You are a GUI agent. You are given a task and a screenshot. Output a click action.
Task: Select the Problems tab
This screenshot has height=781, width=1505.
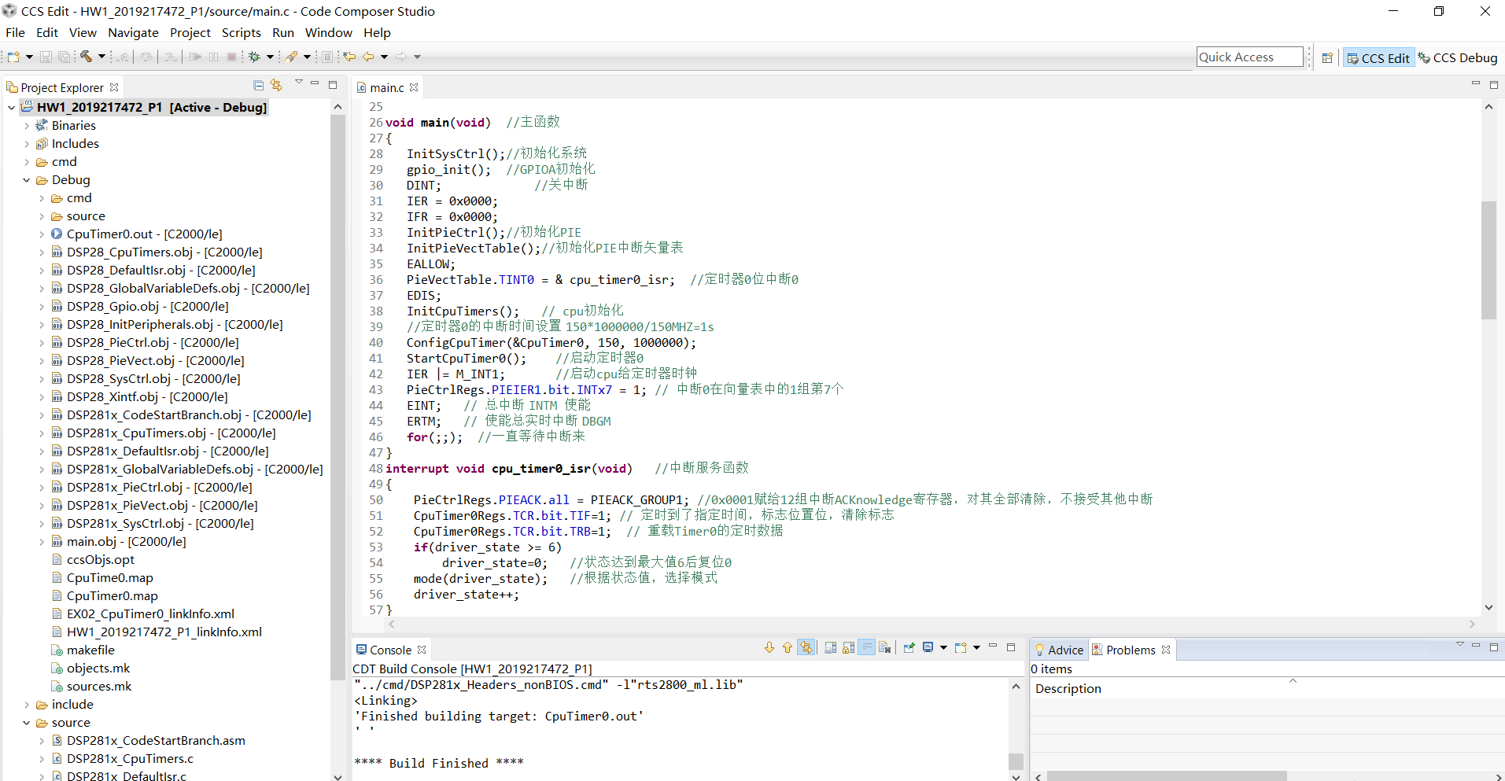[x=1130, y=650]
